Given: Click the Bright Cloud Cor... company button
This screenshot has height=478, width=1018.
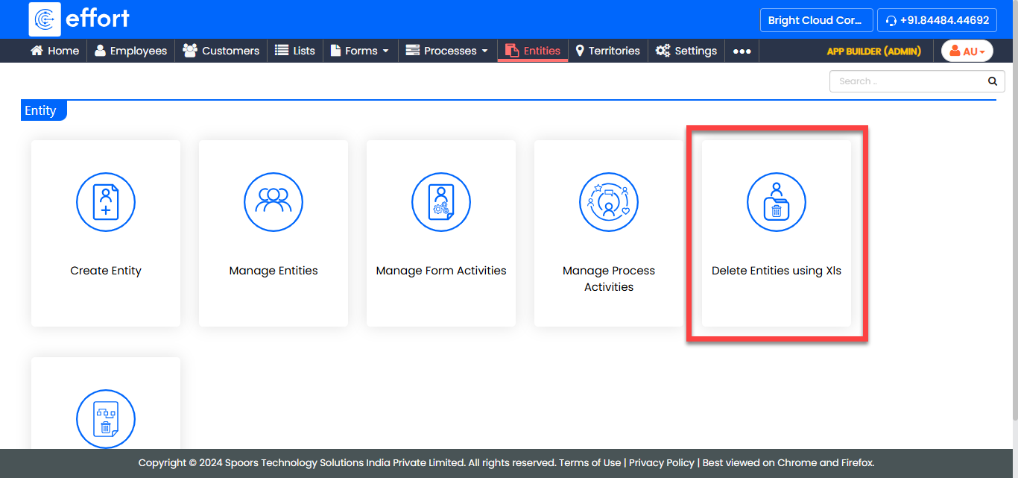Looking at the screenshot, I should pos(815,20).
